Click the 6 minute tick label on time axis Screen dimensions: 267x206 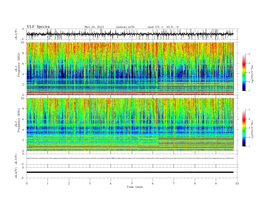pyautogui.click(x=153, y=183)
